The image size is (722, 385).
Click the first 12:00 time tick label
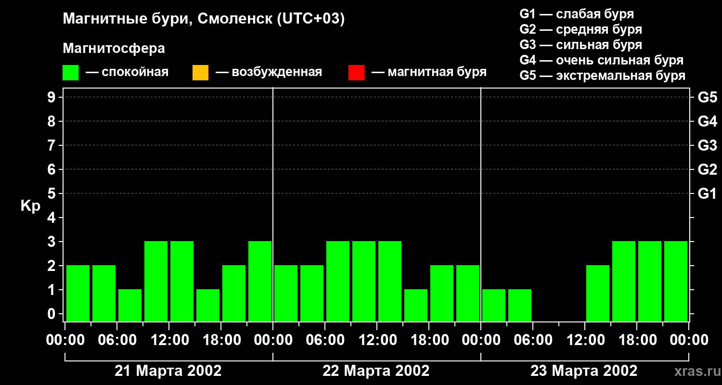[169, 340]
